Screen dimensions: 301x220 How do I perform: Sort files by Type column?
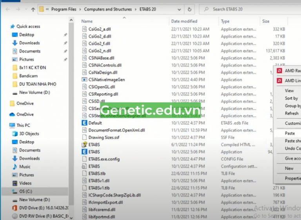[x=225, y=21]
